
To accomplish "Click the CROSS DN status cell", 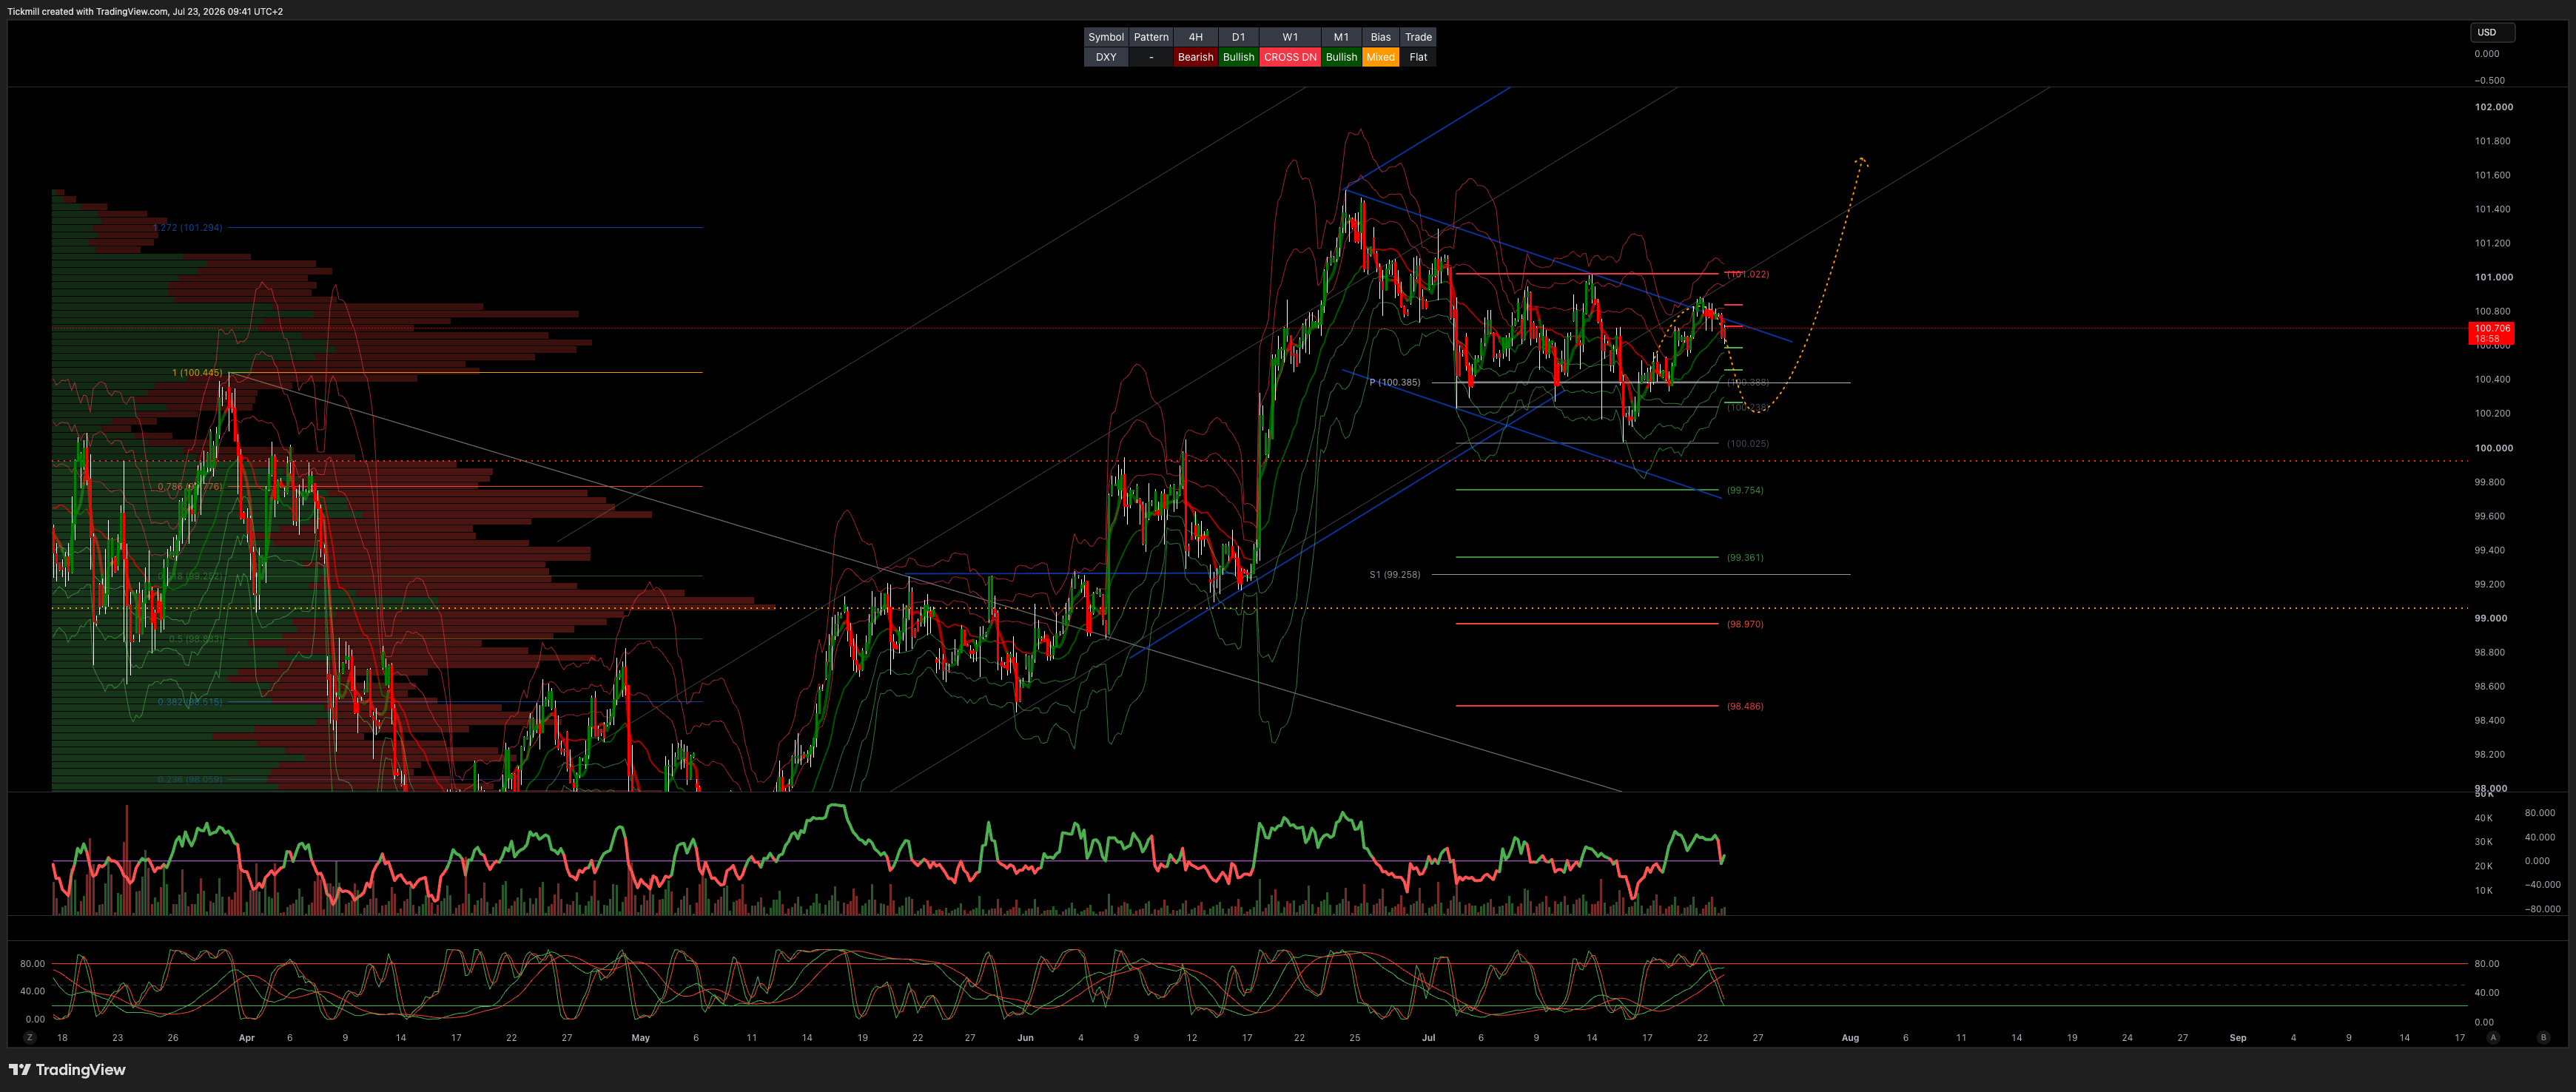I will point(1290,57).
